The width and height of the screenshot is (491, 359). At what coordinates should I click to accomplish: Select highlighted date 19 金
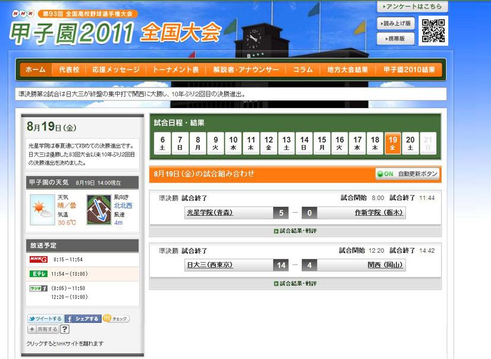click(x=393, y=143)
